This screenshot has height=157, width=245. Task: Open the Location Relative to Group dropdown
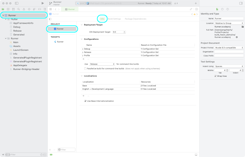pyautogui.click(x=229, y=23)
